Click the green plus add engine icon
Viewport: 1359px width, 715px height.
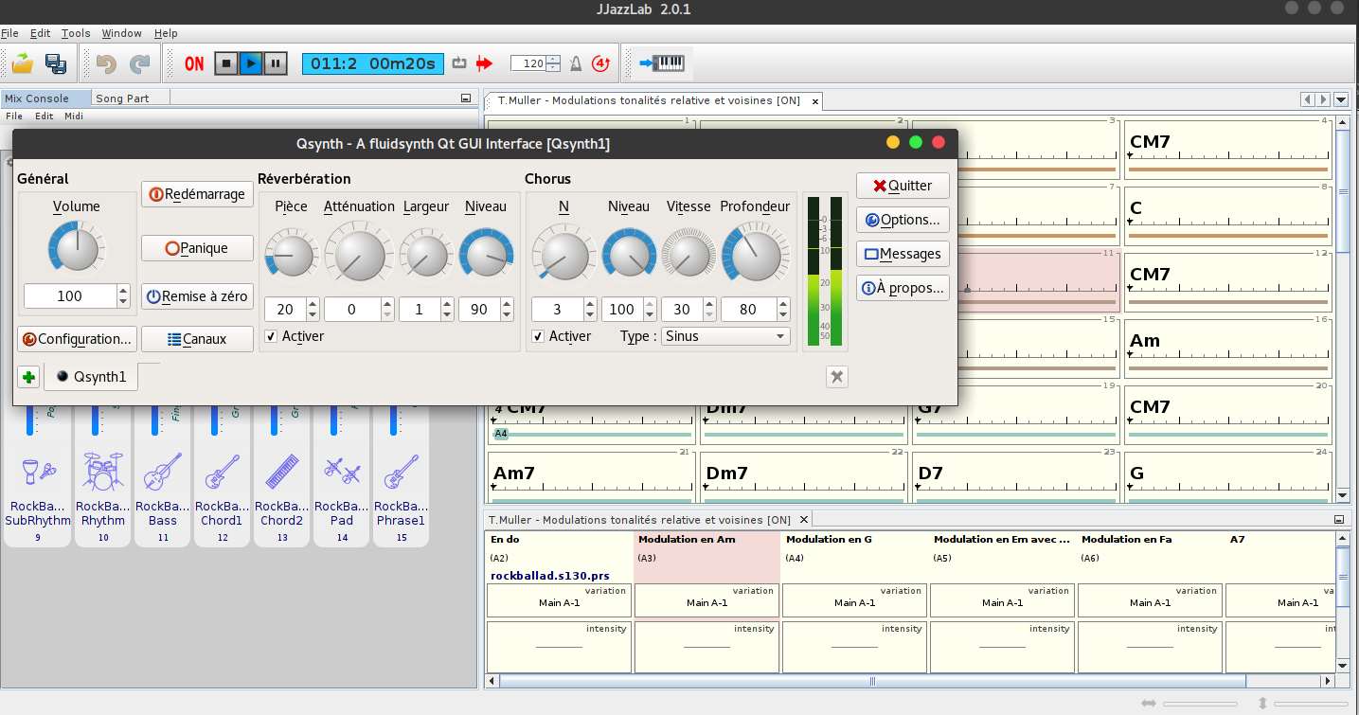(28, 377)
